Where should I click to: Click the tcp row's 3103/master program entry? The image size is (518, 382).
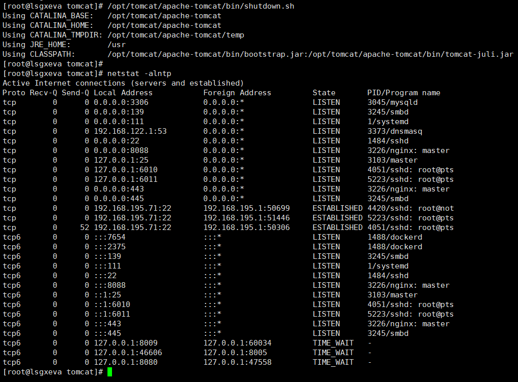pos(392,160)
